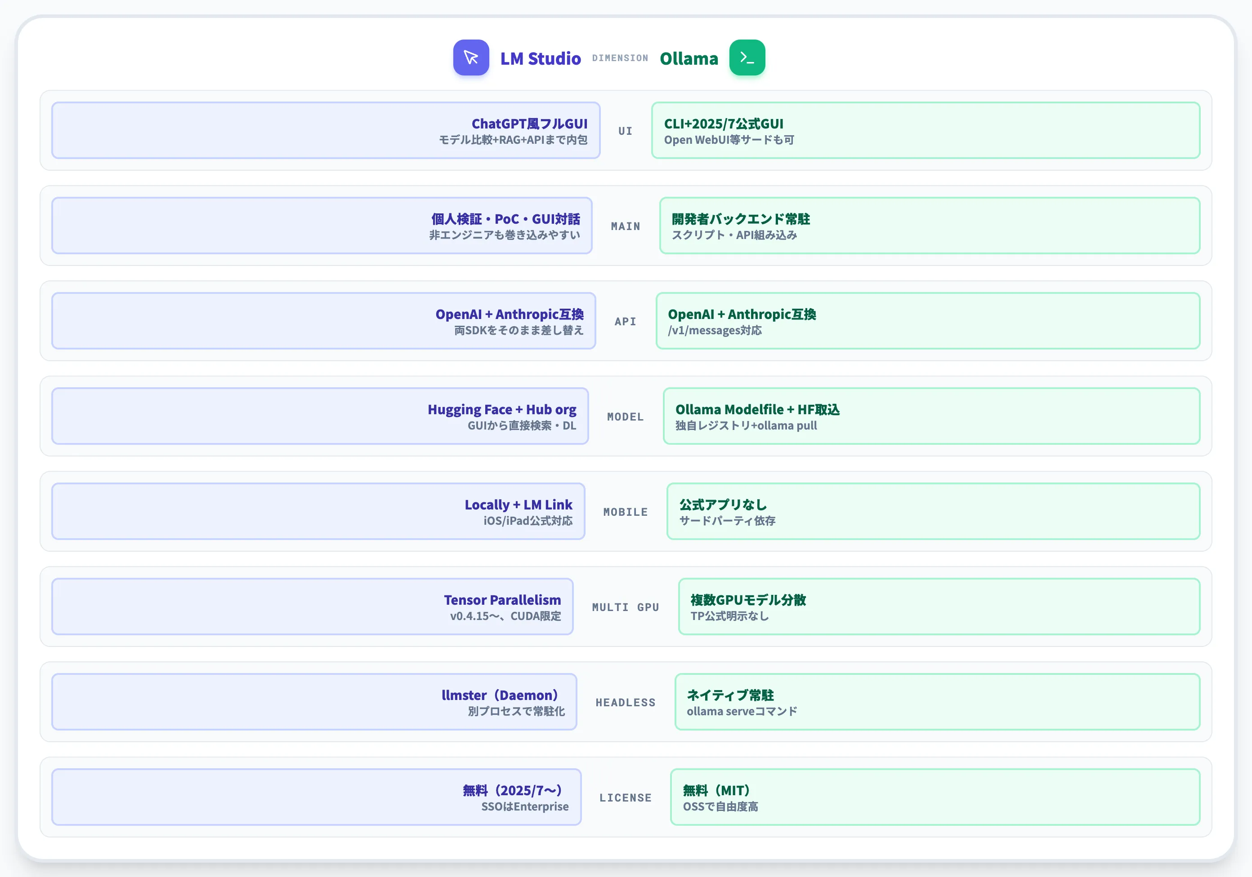This screenshot has height=877, width=1252.
Task: Click '別プロセスで常駐化' subtitle
Action: pos(516,712)
